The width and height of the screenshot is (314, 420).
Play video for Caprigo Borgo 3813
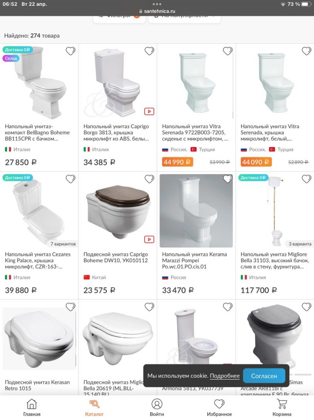click(x=149, y=111)
